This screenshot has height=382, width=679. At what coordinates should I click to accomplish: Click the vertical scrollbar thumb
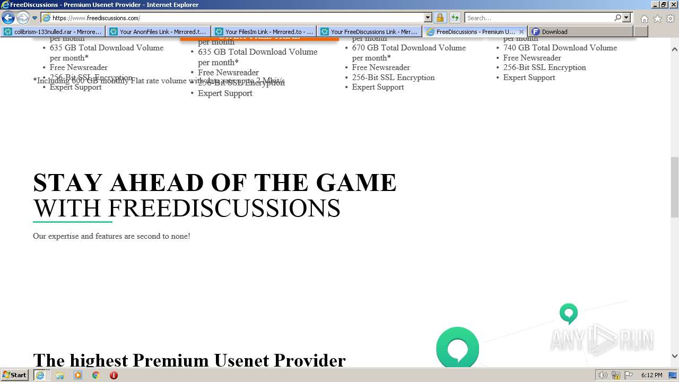click(x=675, y=187)
